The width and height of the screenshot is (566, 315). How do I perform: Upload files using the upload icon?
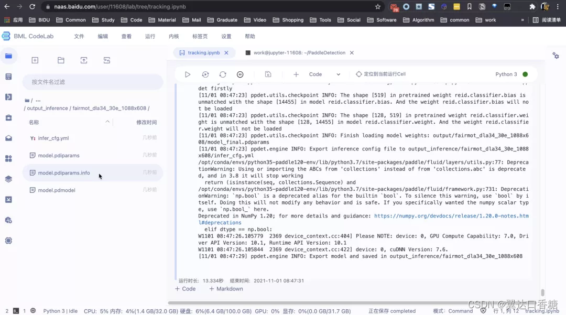[83, 60]
